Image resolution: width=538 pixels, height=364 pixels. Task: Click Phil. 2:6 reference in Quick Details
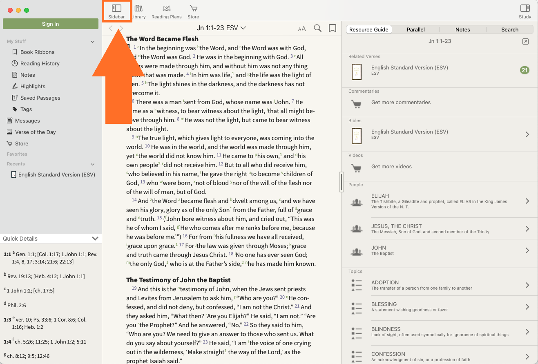[x=17, y=305]
